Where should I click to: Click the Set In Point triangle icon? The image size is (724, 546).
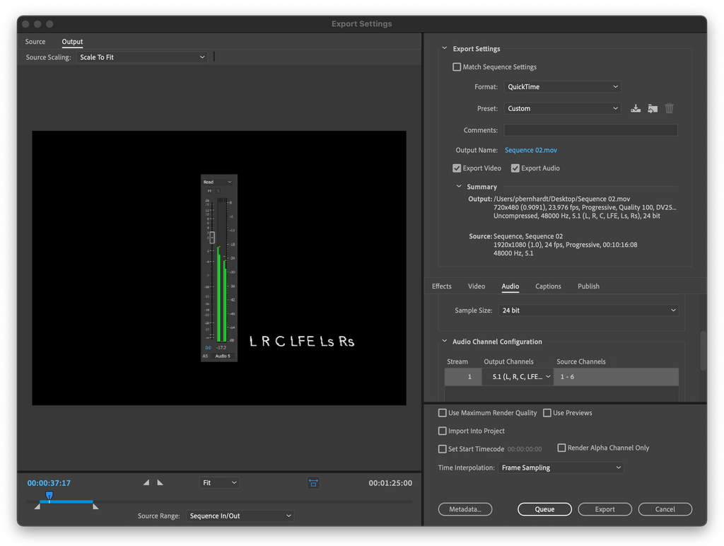(x=146, y=482)
